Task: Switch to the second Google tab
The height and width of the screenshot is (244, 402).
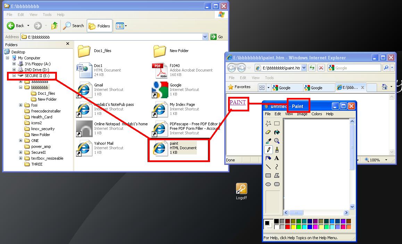Action: [319, 88]
